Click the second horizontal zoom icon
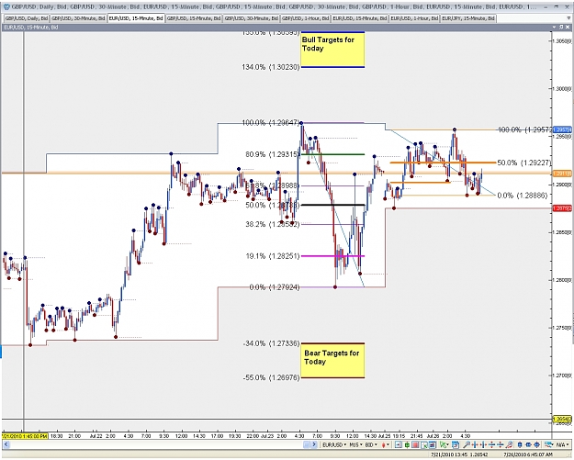Viewport: 574px width, 460px height. (483, 445)
